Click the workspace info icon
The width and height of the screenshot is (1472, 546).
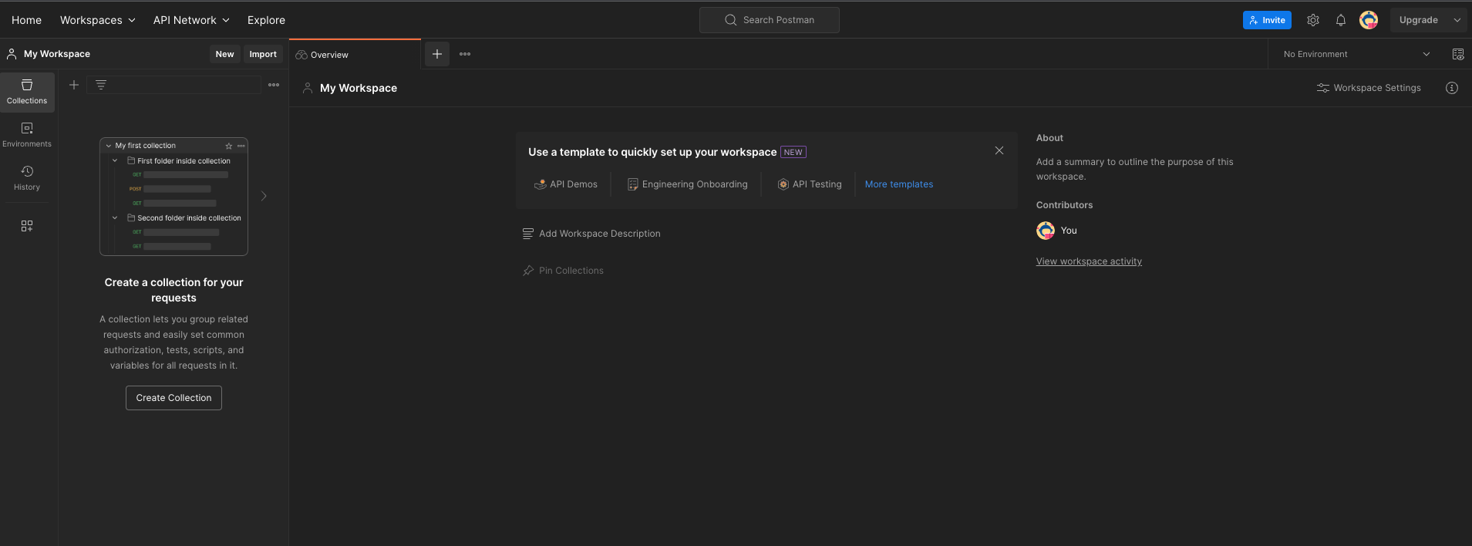1452,88
